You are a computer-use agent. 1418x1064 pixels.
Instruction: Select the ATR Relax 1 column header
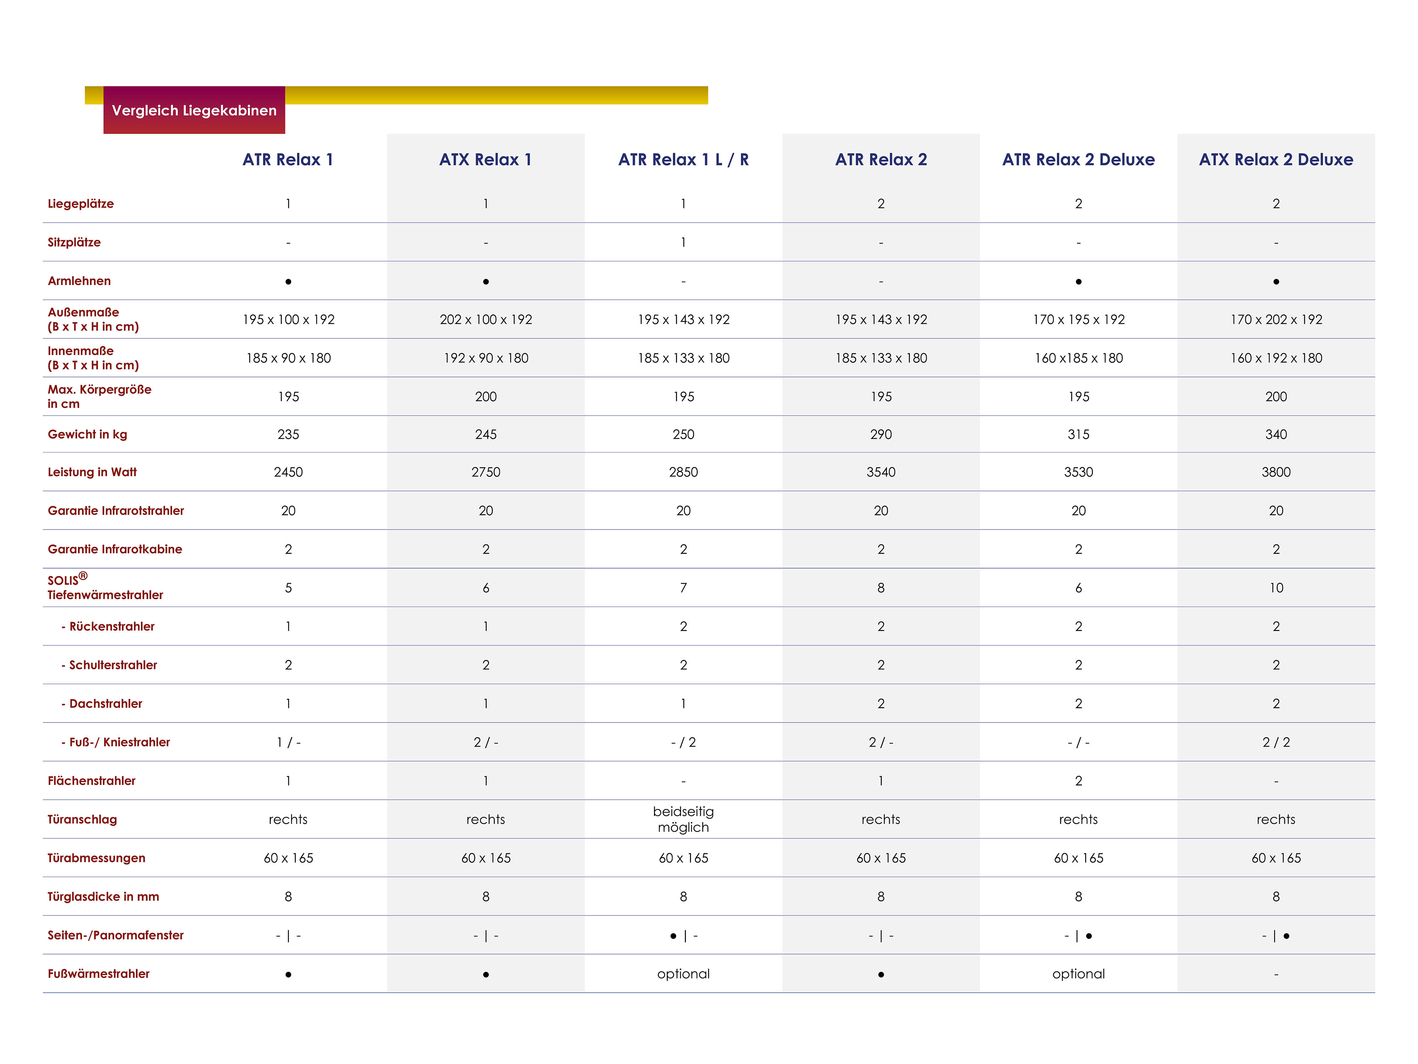(x=288, y=160)
